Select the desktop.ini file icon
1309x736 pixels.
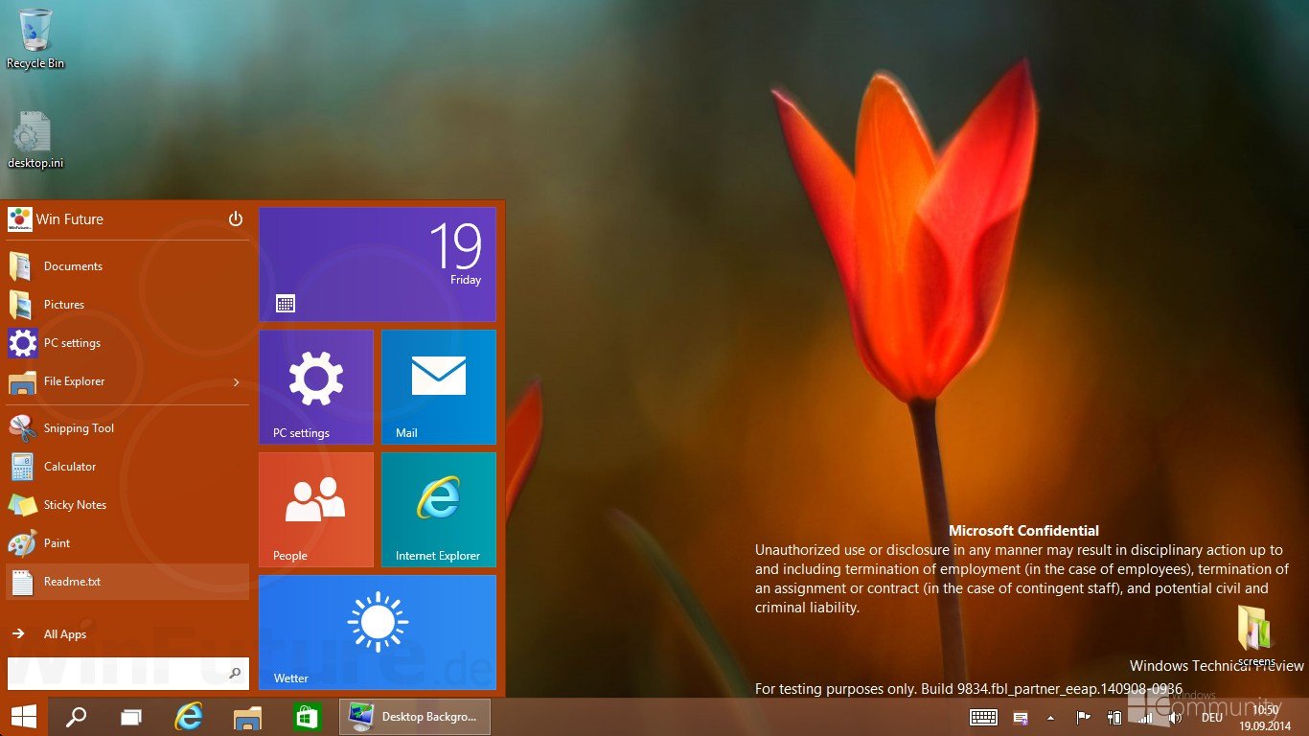pos(35,140)
